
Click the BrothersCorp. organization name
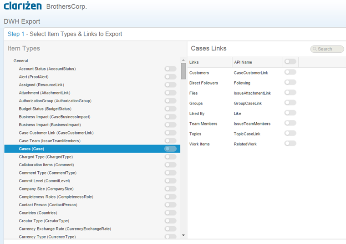coord(66,7)
